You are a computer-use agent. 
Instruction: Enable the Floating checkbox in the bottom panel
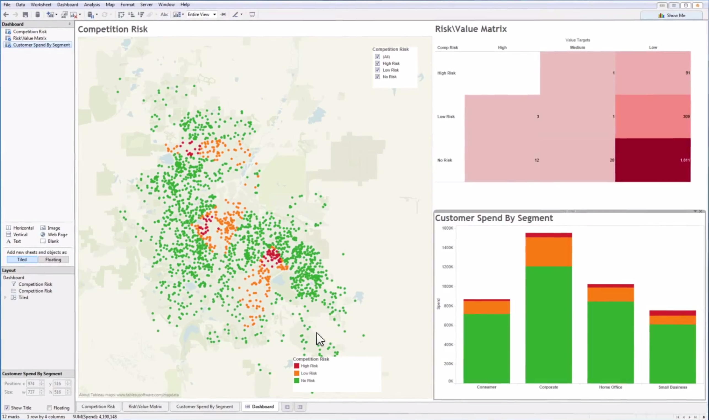[x=49, y=408]
